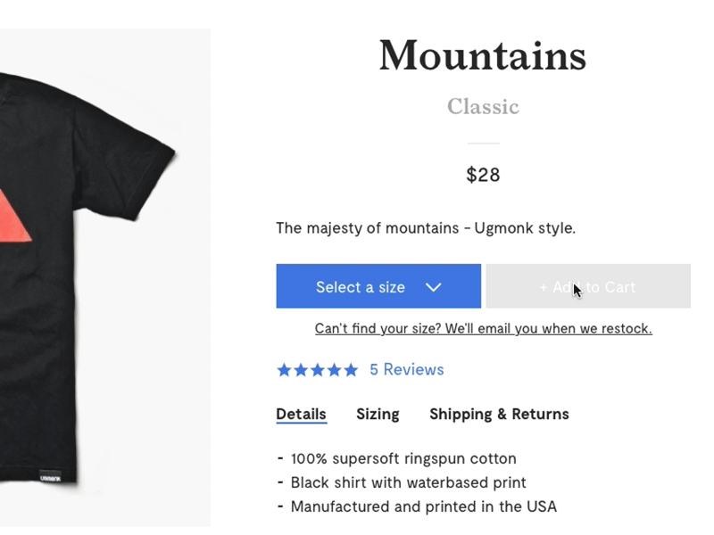Click the second star beside 5 Reviews
Viewport: 714px width, 535px height.
pos(301,369)
